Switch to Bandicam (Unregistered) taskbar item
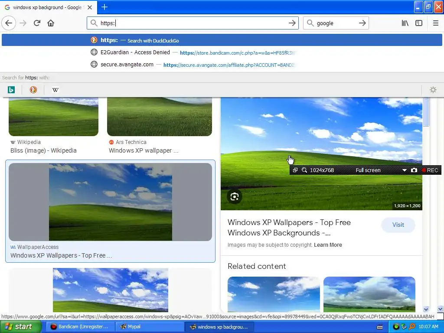Image resolution: width=444 pixels, height=333 pixels. [x=80, y=327]
